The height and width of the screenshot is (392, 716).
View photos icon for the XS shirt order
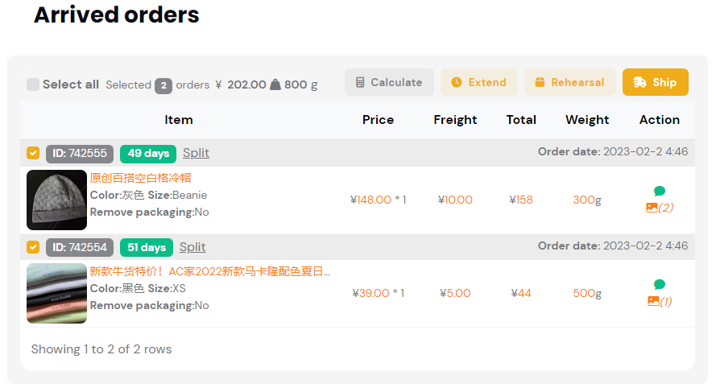[x=660, y=301]
